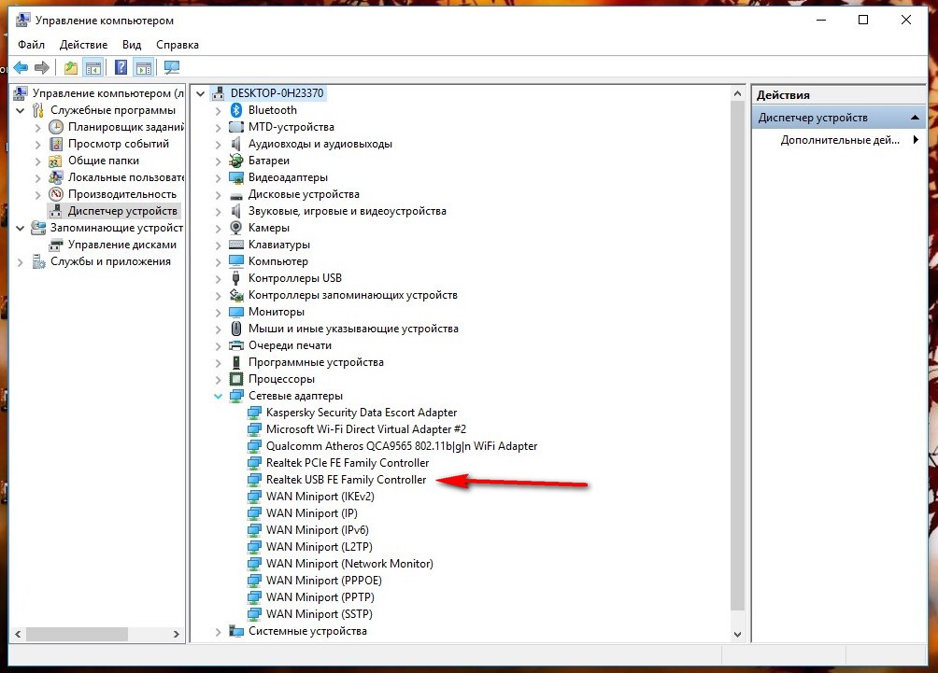
Task: Click the Realtek USB FE Family Controller adapter icon
Action: [254, 480]
